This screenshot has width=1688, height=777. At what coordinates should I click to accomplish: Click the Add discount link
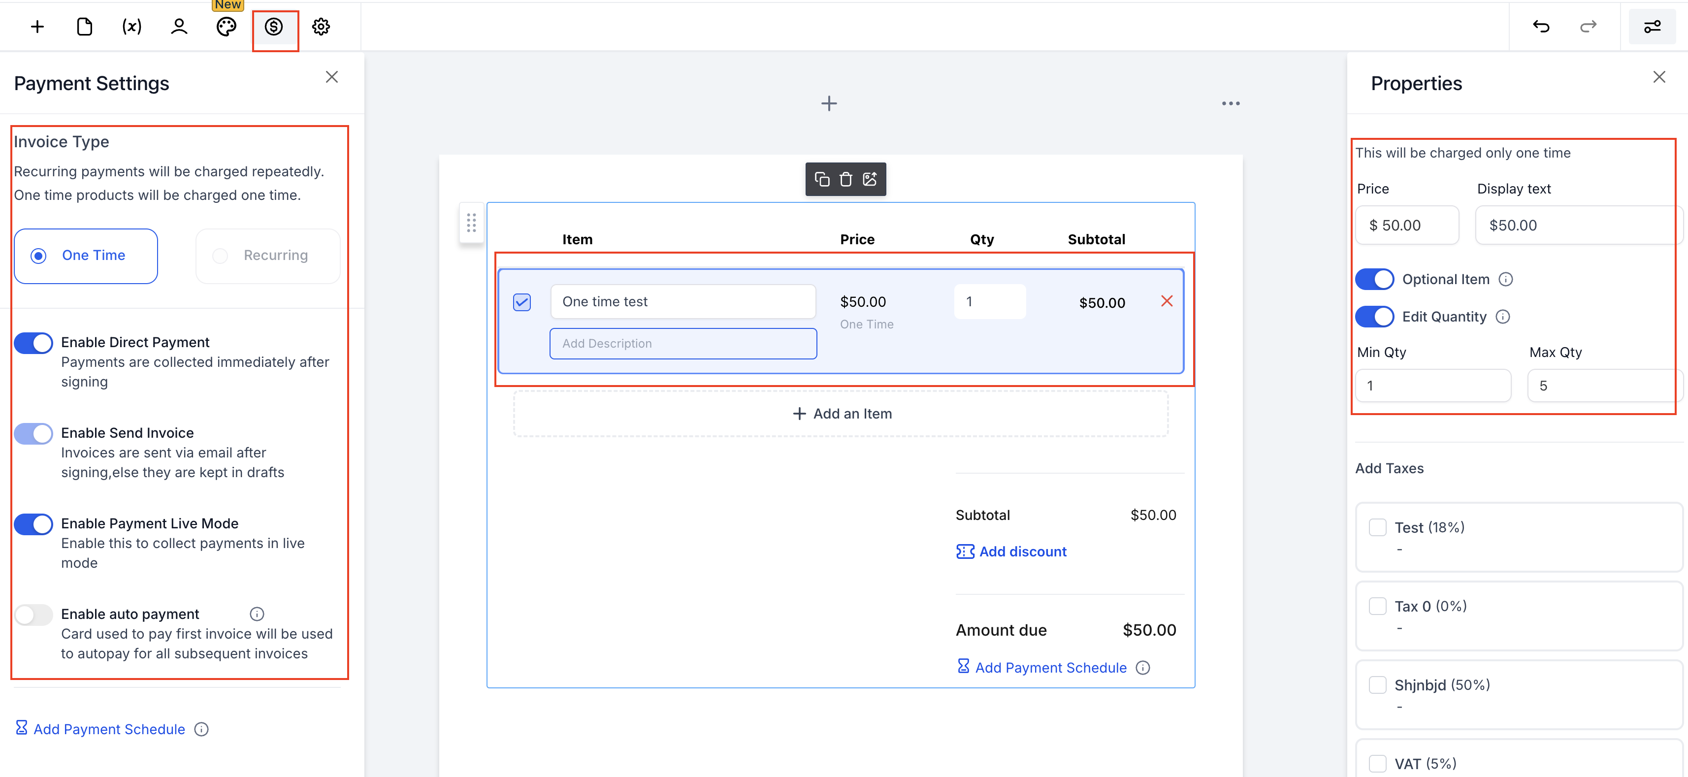pos(1012,551)
